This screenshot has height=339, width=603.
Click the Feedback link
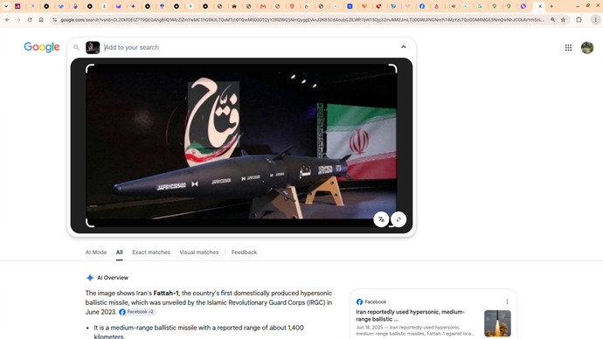[x=244, y=253]
